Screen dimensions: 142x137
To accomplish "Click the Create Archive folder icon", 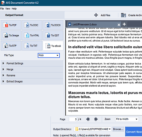I will point(123,15).
